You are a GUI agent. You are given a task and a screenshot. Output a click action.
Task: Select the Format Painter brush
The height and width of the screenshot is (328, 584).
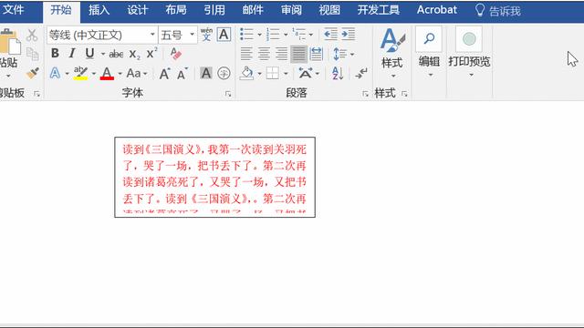point(33,73)
